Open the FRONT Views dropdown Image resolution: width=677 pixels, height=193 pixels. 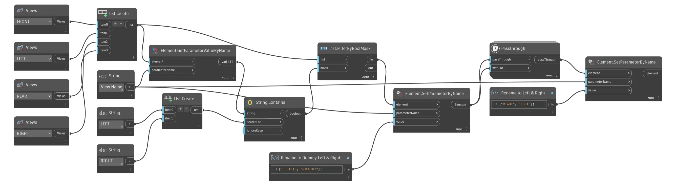coord(33,22)
